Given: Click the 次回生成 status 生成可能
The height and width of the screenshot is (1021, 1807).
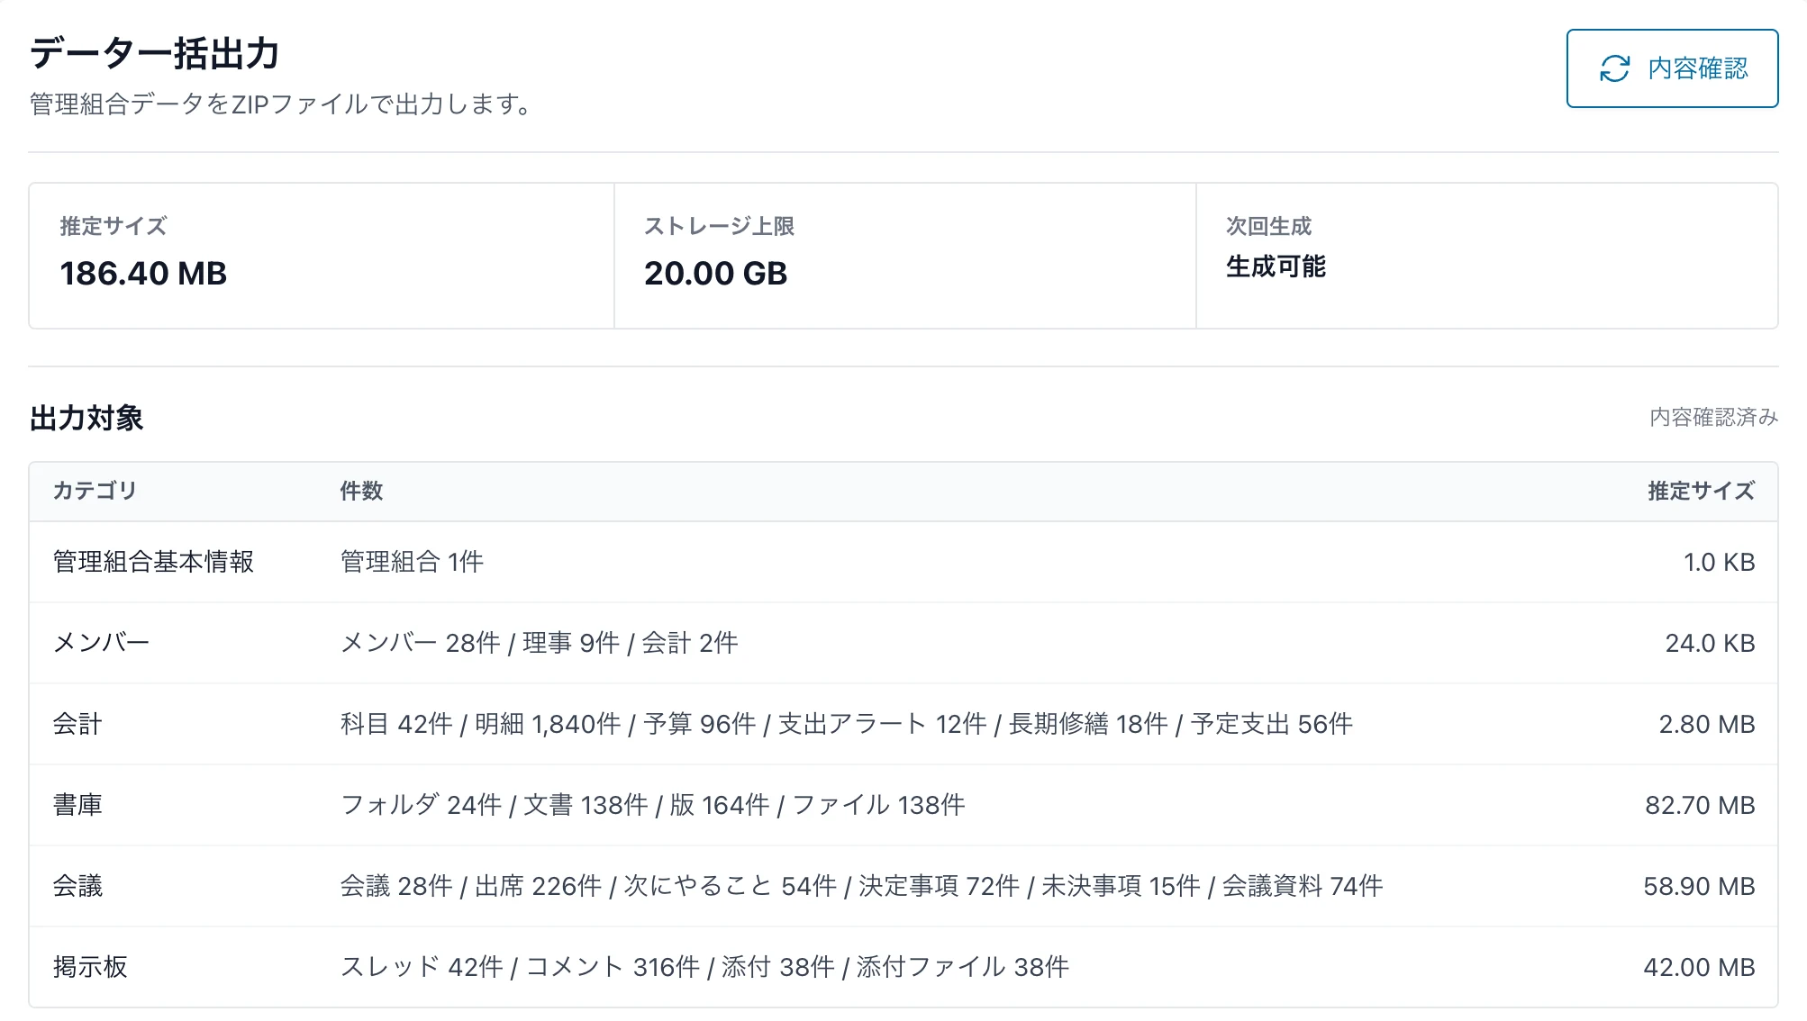Looking at the screenshot, I should pos(1276,267).
